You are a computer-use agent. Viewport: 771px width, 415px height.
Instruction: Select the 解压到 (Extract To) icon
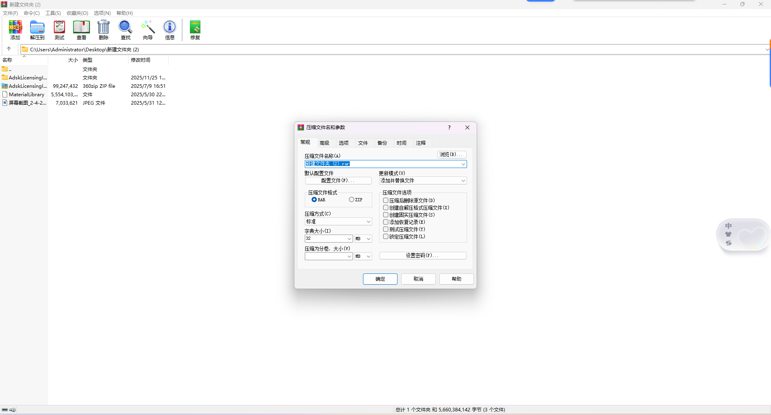pyautogui.click(x=37, y=30)
